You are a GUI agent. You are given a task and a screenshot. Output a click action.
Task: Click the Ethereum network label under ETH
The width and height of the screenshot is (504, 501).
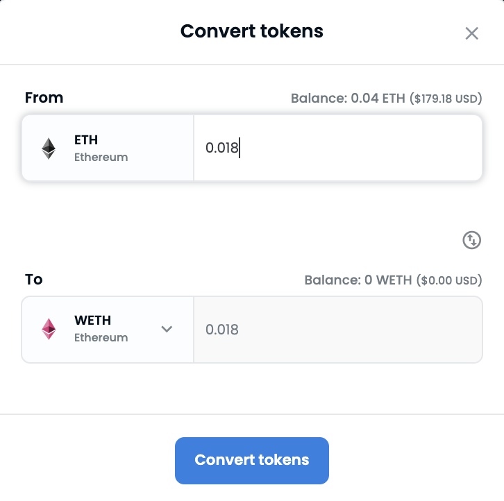pos(101,157)
